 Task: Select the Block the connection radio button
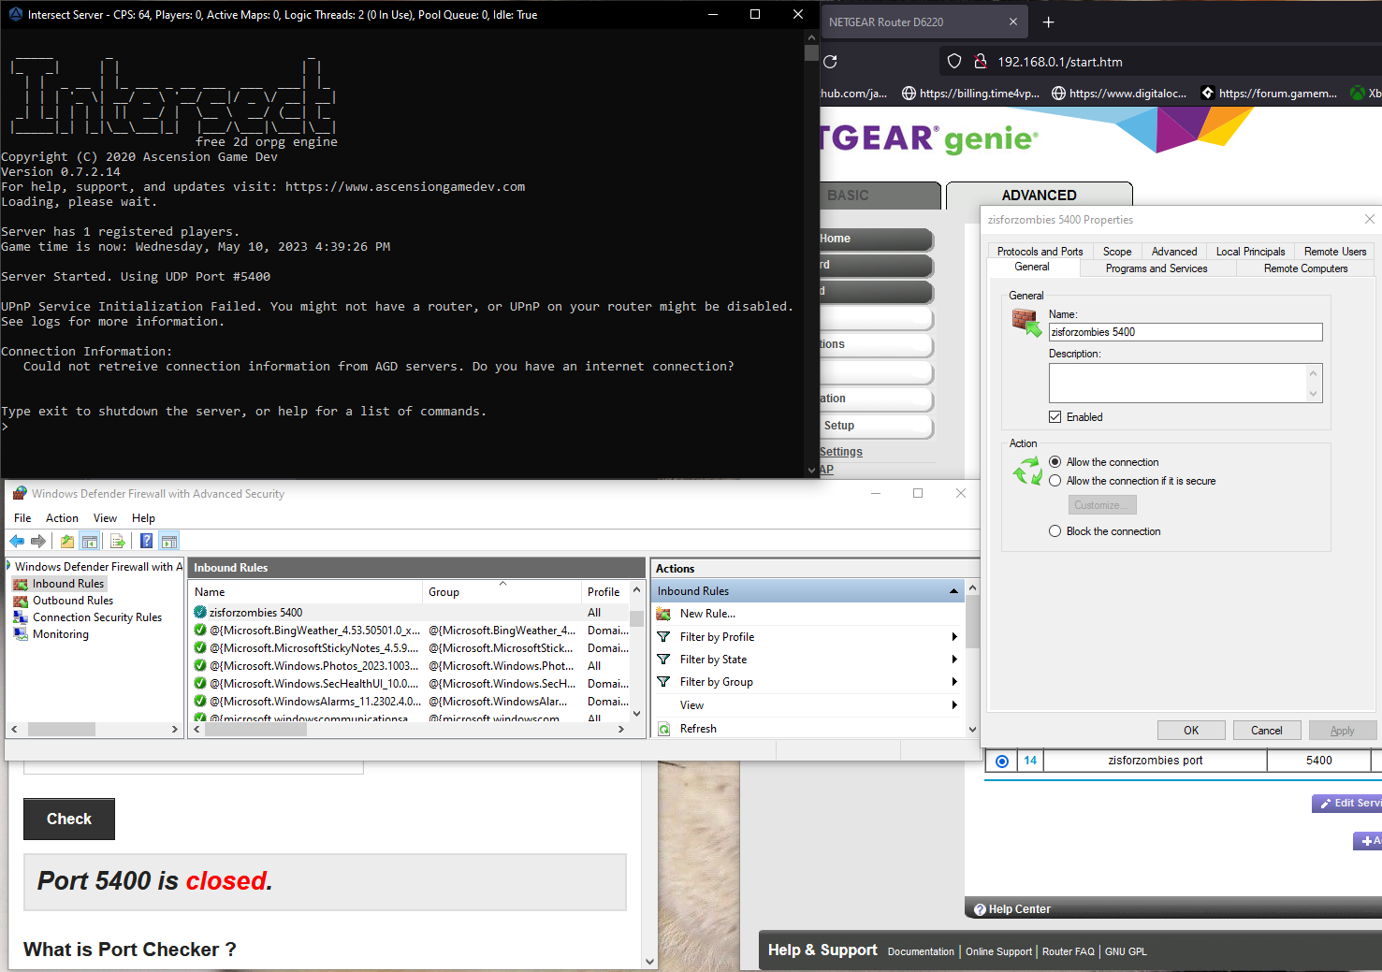1055,530
